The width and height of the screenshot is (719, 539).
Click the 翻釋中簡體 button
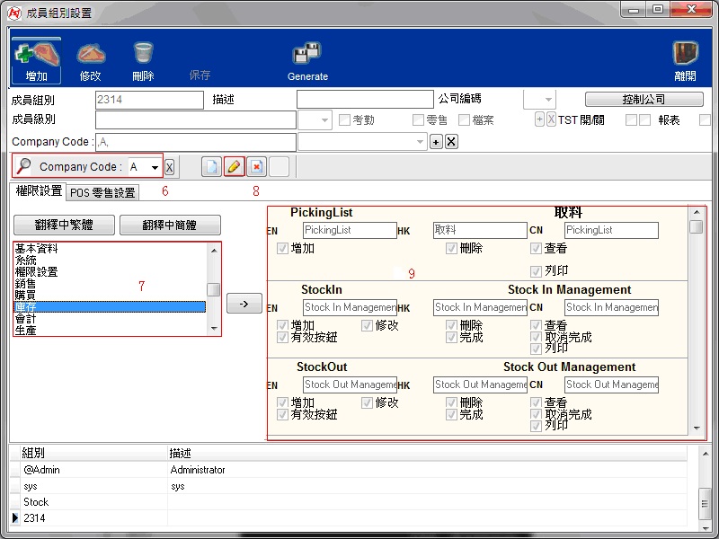coord(170,225)
